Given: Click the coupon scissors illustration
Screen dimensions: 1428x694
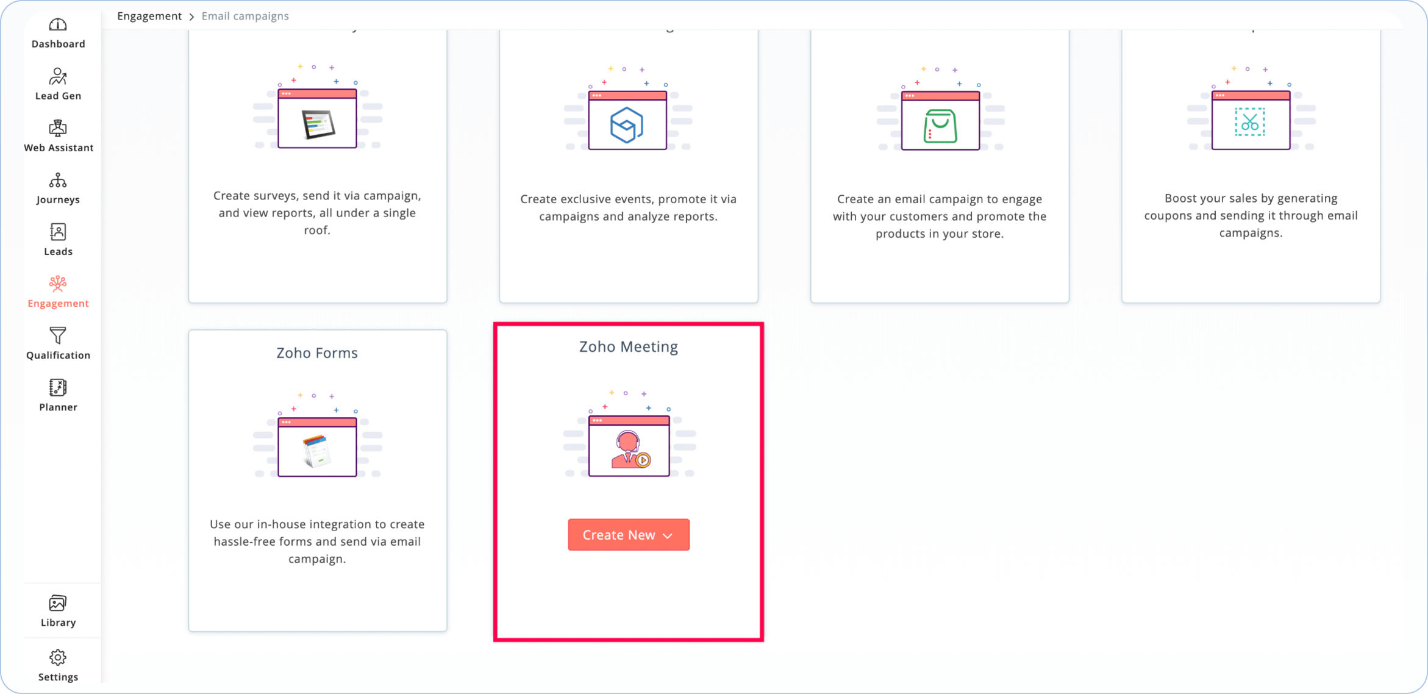Looking at the screenshot, I should click(1251, 121).
